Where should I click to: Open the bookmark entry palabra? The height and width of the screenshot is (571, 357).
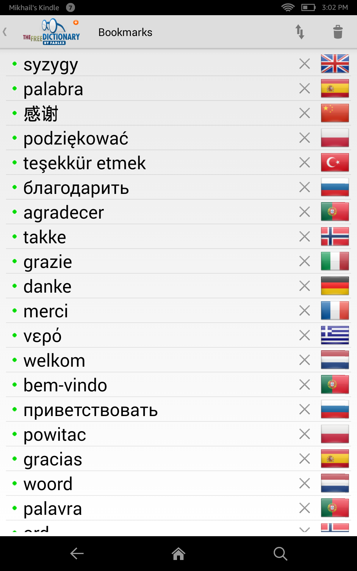coord(54,88)
